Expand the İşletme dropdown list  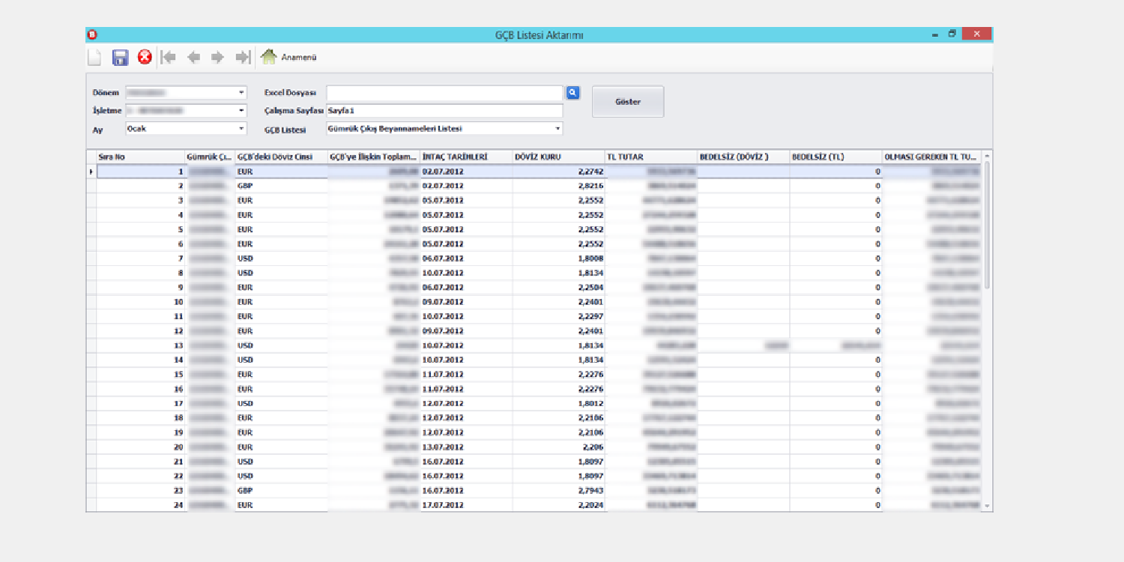tap(241, 111)
